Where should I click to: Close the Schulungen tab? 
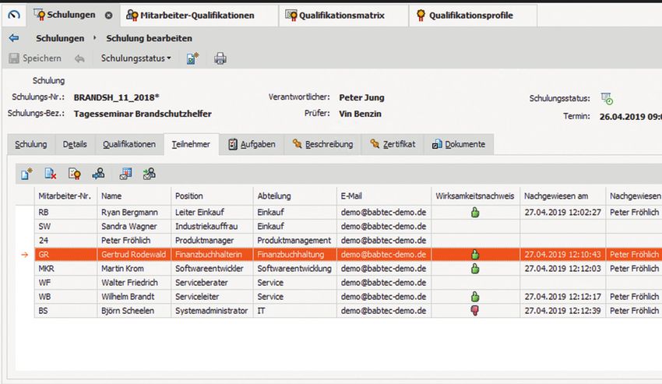[x=108, y=15]
